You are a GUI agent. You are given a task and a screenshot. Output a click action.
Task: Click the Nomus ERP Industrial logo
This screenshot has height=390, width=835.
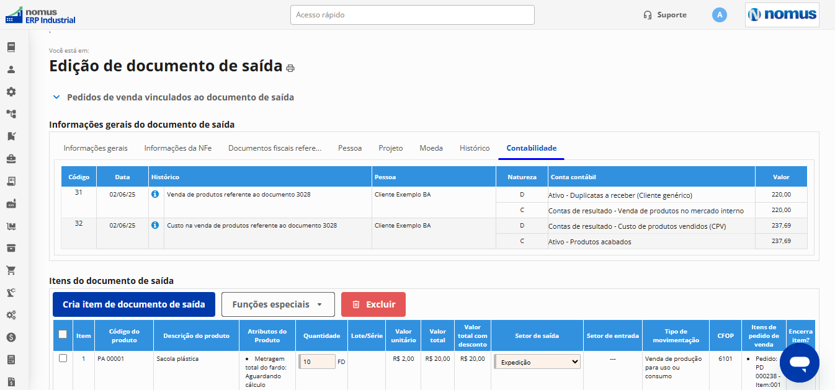click(x=40, y=15)
